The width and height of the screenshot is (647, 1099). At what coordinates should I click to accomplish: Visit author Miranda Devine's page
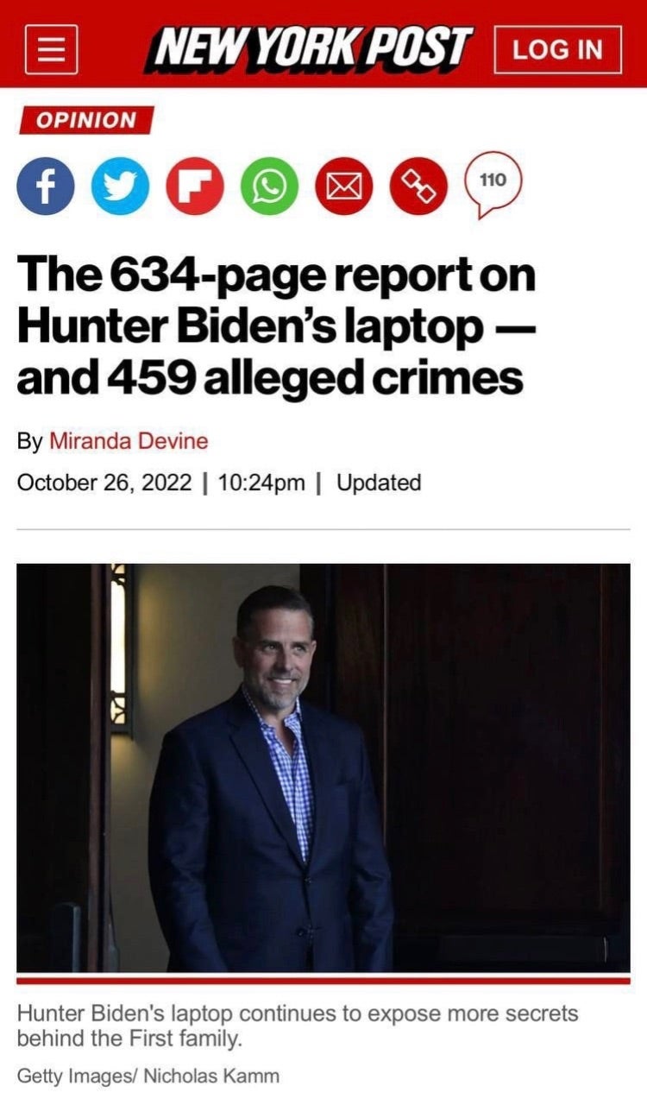pyautogui.click(x=129, y=441)
